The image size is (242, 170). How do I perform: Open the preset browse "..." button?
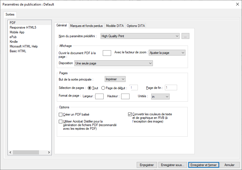point(185,36)
